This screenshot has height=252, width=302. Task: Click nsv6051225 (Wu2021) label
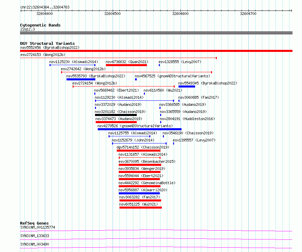click(138, 204)
